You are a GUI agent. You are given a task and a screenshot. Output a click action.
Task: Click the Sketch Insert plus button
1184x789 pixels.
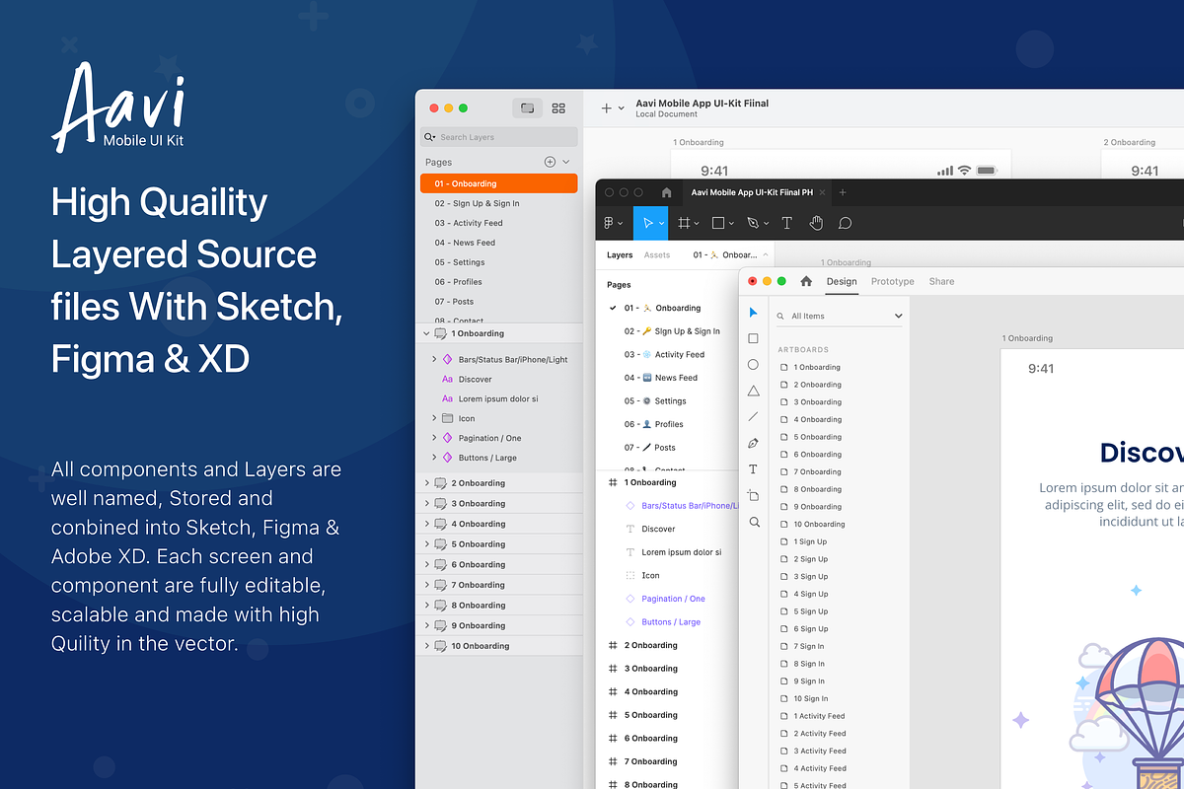tap(607, 108)
